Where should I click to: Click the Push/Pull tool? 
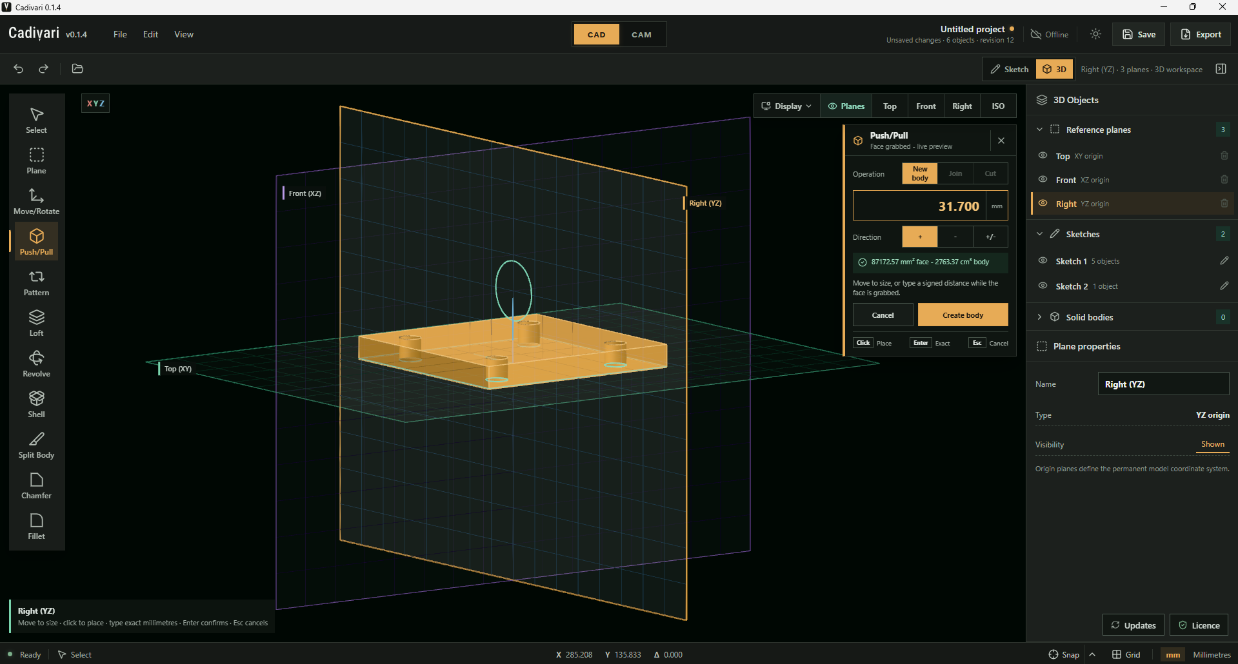point(37,242)
